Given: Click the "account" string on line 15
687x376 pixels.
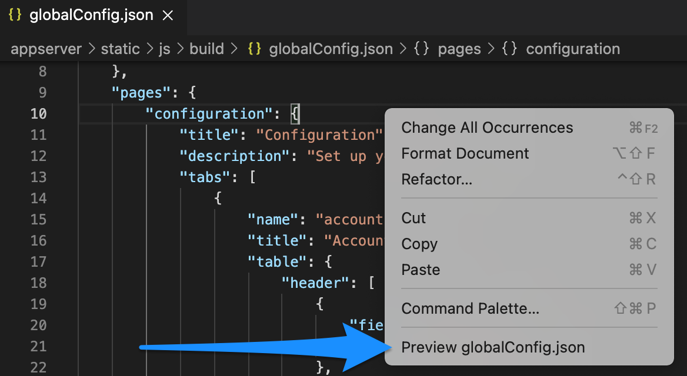Looking at the screenshot, I should [349, 219].
